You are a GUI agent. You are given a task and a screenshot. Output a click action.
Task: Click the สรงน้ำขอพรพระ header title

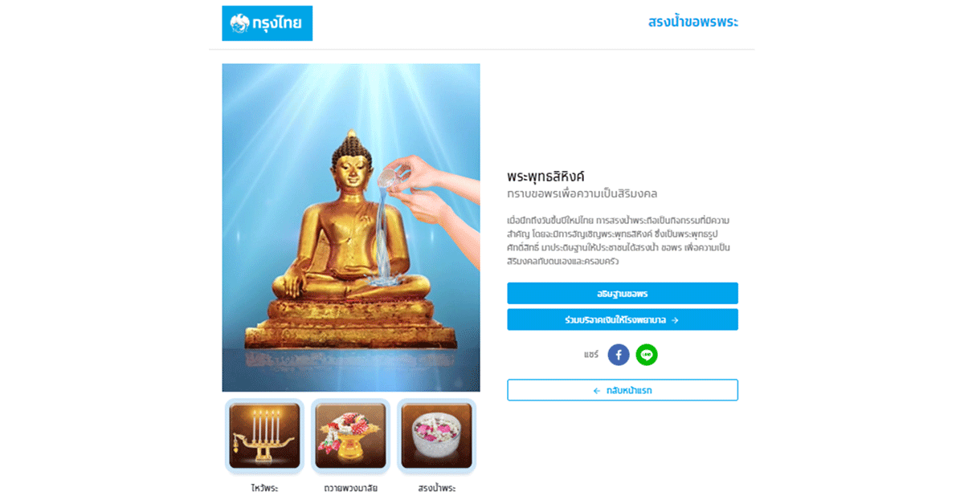pos(693,22)
